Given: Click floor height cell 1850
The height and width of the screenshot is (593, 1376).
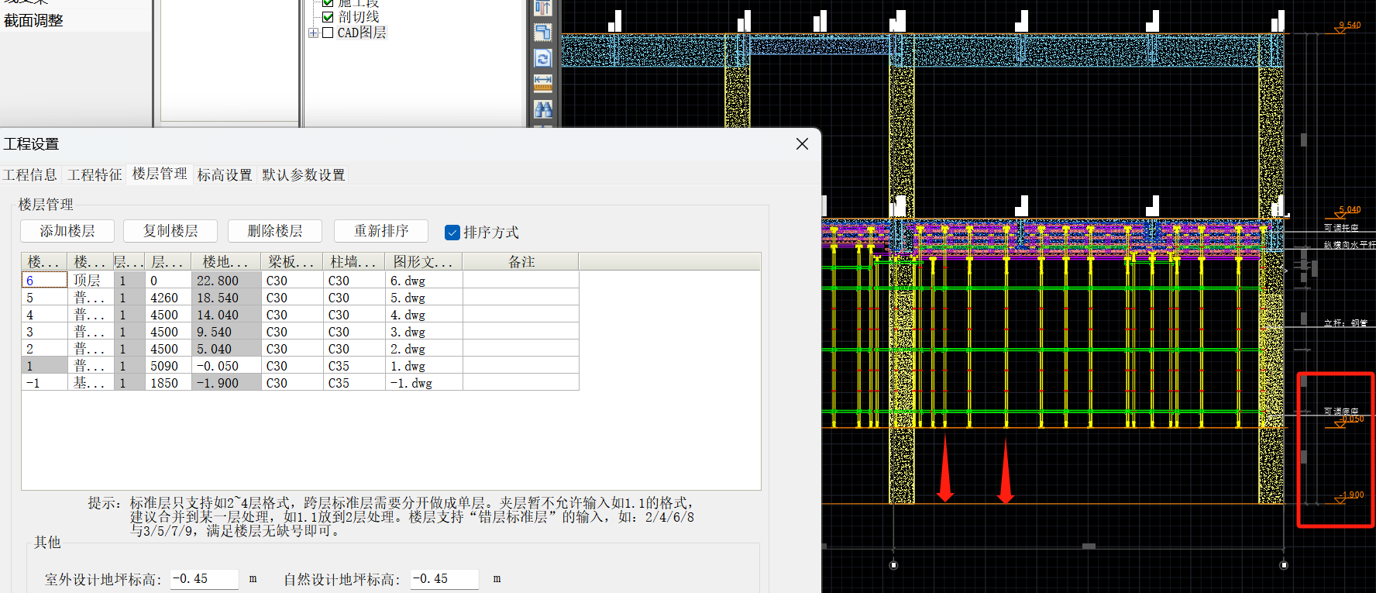Looking at the screenshot, I should point(168,382).
